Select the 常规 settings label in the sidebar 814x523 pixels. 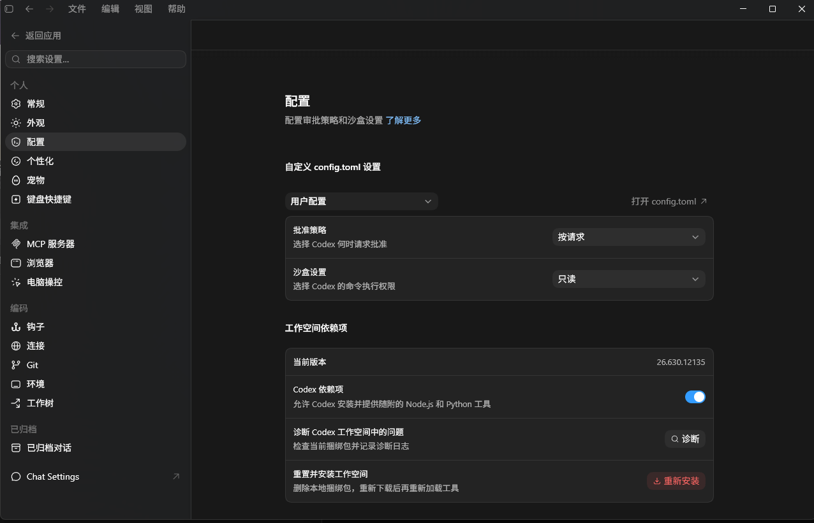[36, 104]
